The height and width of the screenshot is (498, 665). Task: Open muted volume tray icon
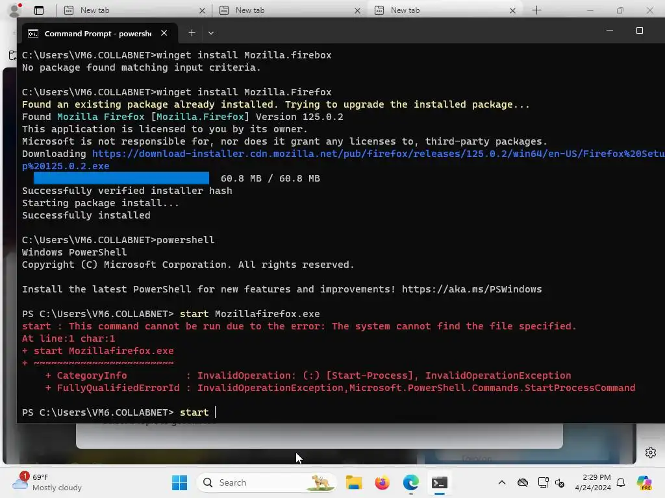[x=560, y=482]
